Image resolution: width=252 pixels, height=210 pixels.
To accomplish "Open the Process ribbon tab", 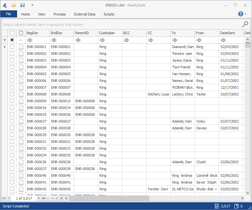I will 60,14.
